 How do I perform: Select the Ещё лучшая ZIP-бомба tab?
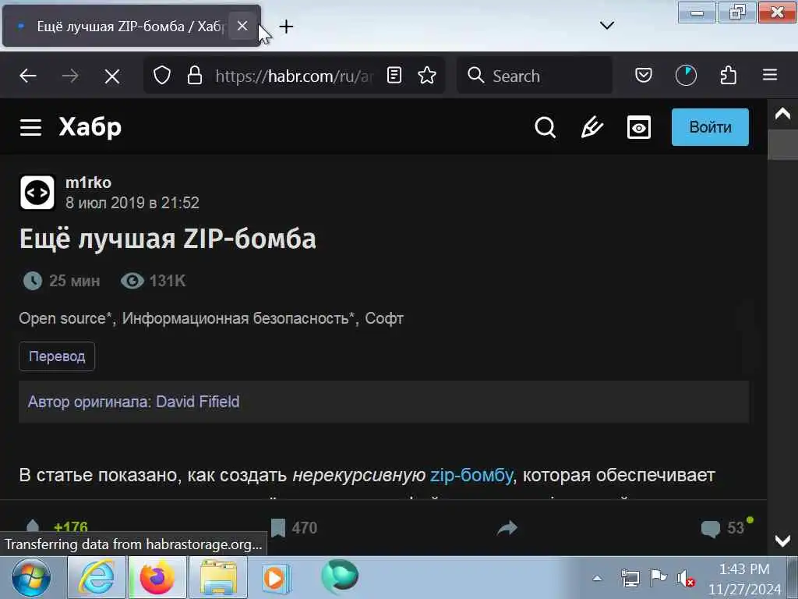click(x=131, y=26)
